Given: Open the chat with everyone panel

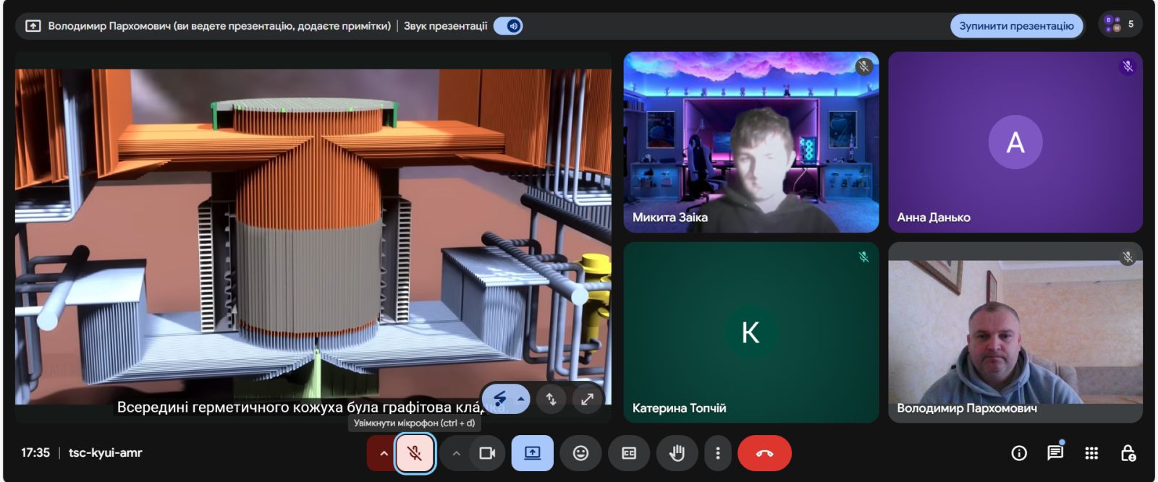Looking at the screenshot, I should pyautogui.click(x=1055, y=453).
